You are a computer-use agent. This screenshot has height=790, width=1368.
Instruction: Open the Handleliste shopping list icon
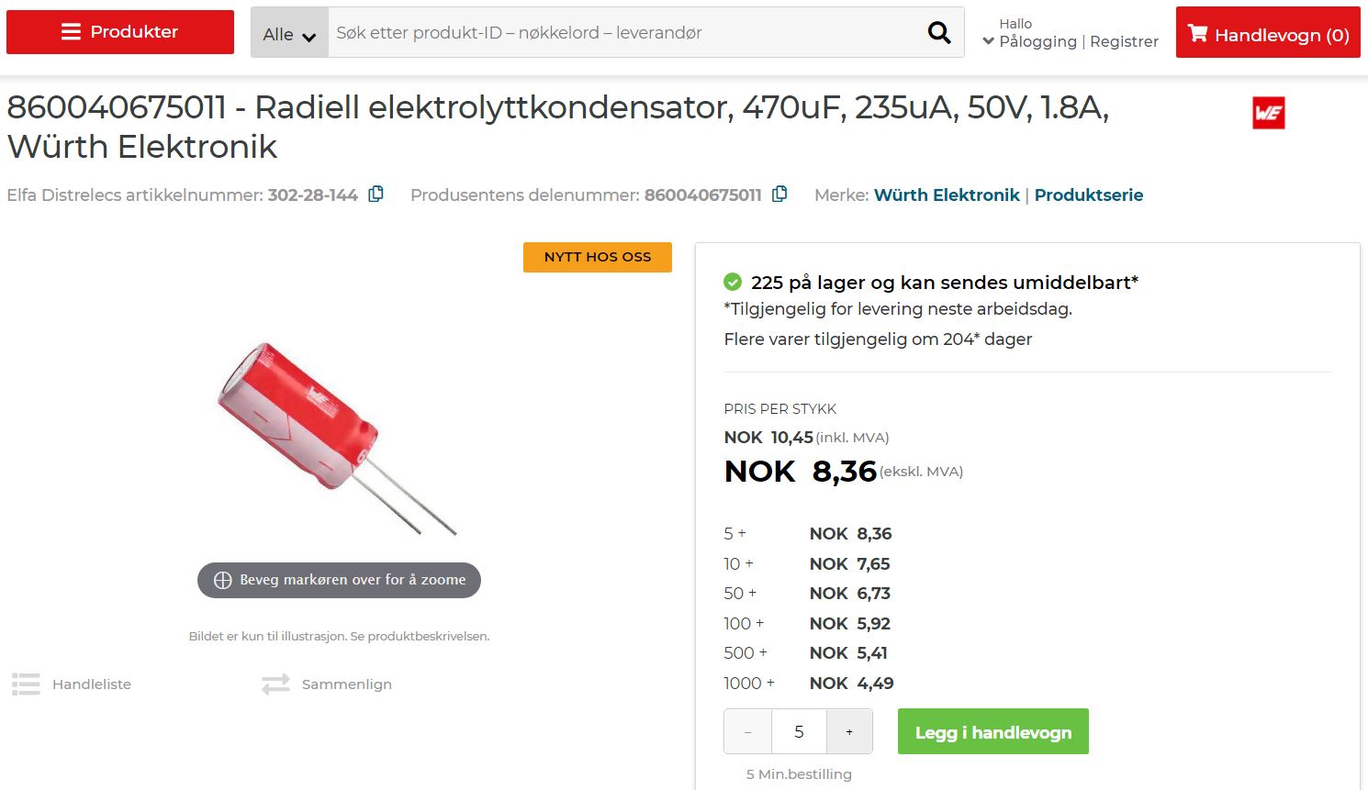[26, 684]
